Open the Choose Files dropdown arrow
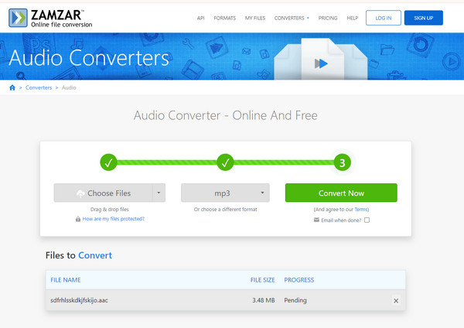Viewport: 464px width, 328px height. (x=159, y=193)
